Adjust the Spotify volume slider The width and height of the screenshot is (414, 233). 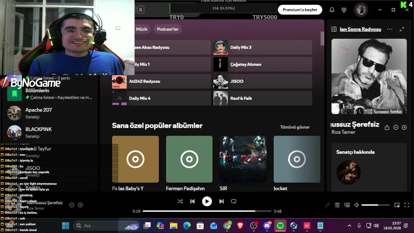(x=376, y=205)
